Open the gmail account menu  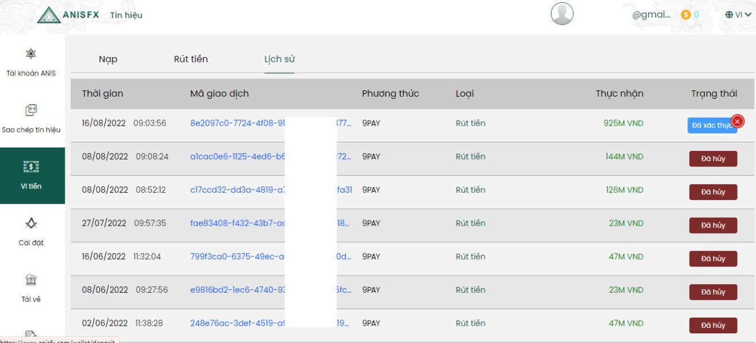(651, 15)
